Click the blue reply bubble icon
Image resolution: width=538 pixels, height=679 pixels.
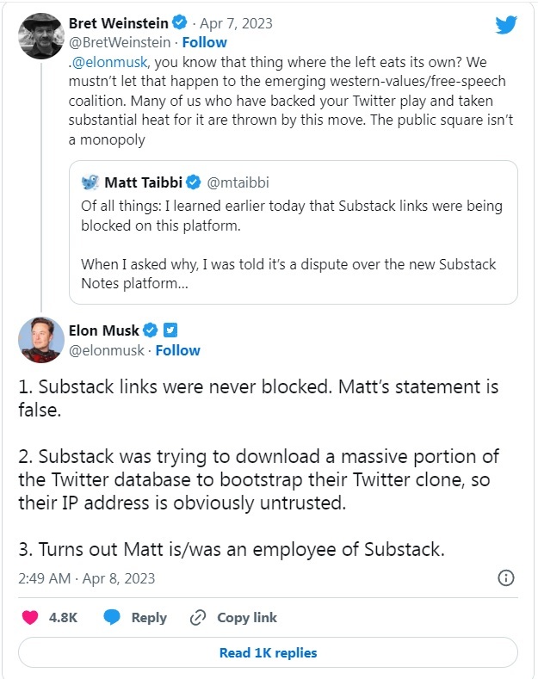[x=113, y=617]
